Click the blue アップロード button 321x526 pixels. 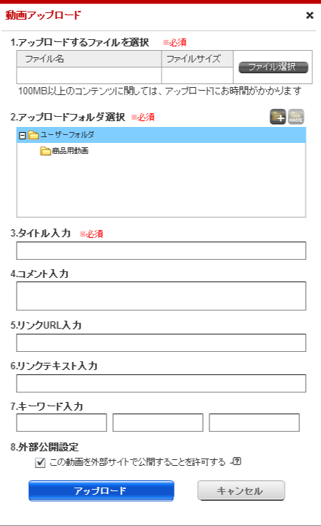pyautogui.click(x=101, y=490)
